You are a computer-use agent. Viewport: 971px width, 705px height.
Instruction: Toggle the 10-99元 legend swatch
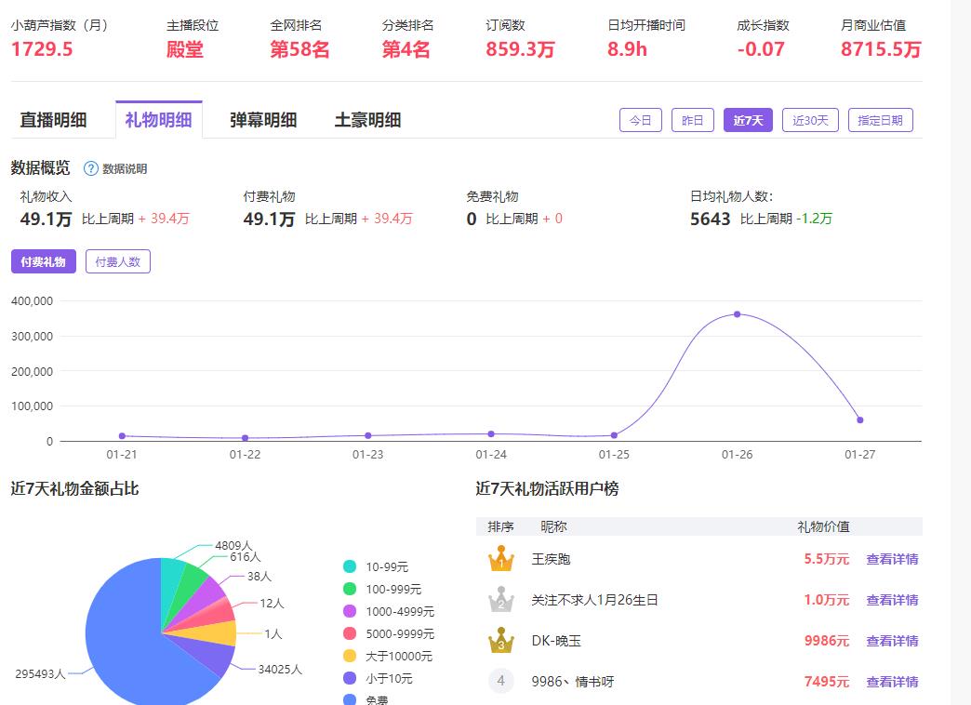(x=350, y=566)
